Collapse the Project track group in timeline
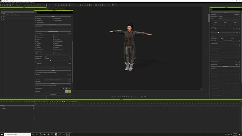This screenshot has height=136, width=242. click(1, 105)
